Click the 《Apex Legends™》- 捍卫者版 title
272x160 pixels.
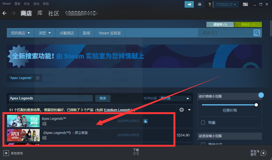pos(65,133)
